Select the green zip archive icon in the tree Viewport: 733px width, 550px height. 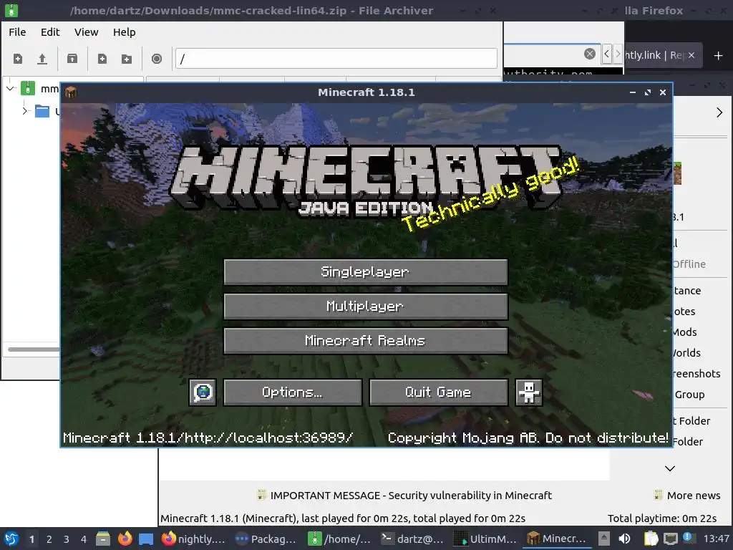[28, 88]
